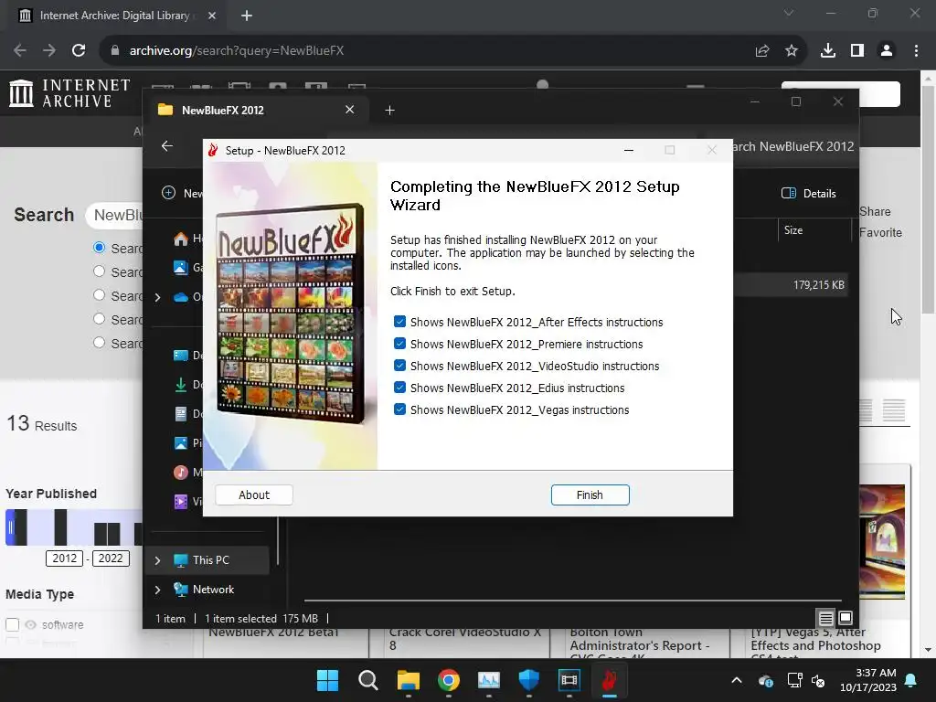Reload the archive.org page

(79, 51)
